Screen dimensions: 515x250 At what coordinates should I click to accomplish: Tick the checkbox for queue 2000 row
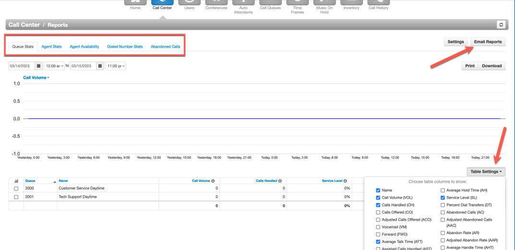16,189
